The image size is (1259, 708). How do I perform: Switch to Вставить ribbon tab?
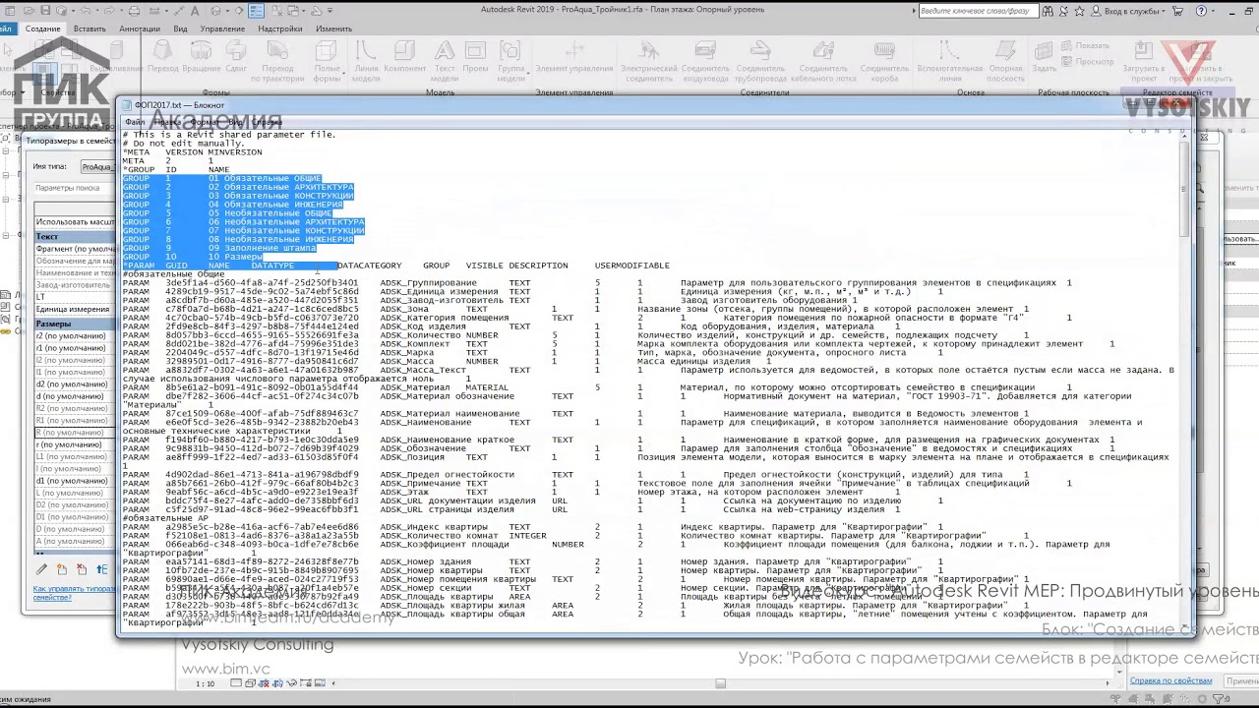(x=90, y=29)
